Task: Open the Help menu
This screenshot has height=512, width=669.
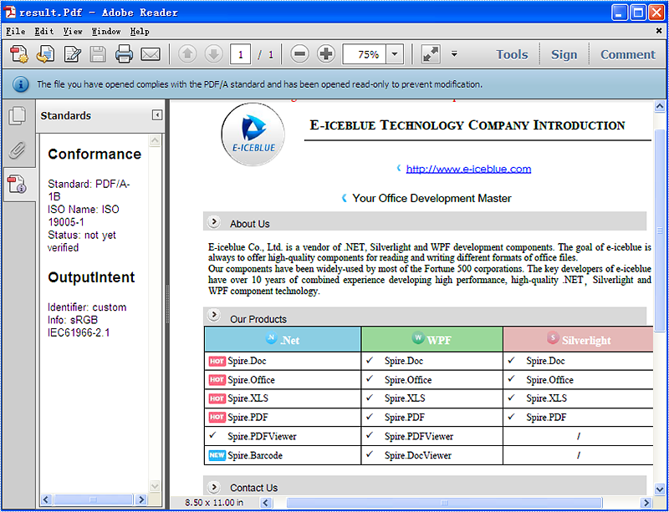Action: (x=140, y=32)
